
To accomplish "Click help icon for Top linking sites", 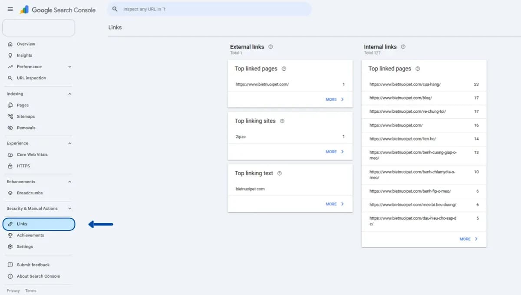I will tap(282, 121).
